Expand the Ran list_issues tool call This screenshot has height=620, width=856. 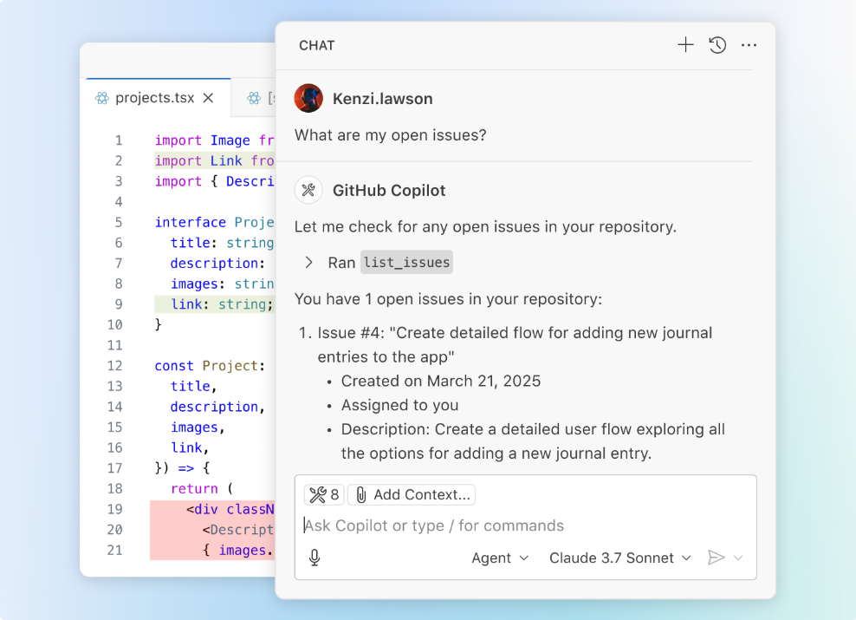pos(308,262)
